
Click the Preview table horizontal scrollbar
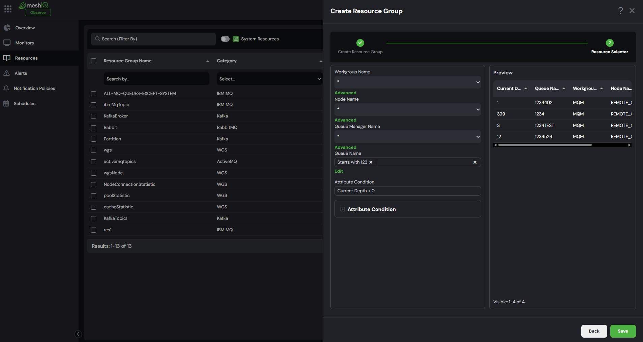(x=545, y=145)
